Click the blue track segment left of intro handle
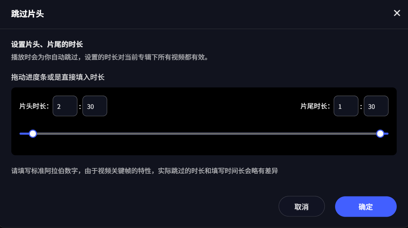 tap(24, 134)
